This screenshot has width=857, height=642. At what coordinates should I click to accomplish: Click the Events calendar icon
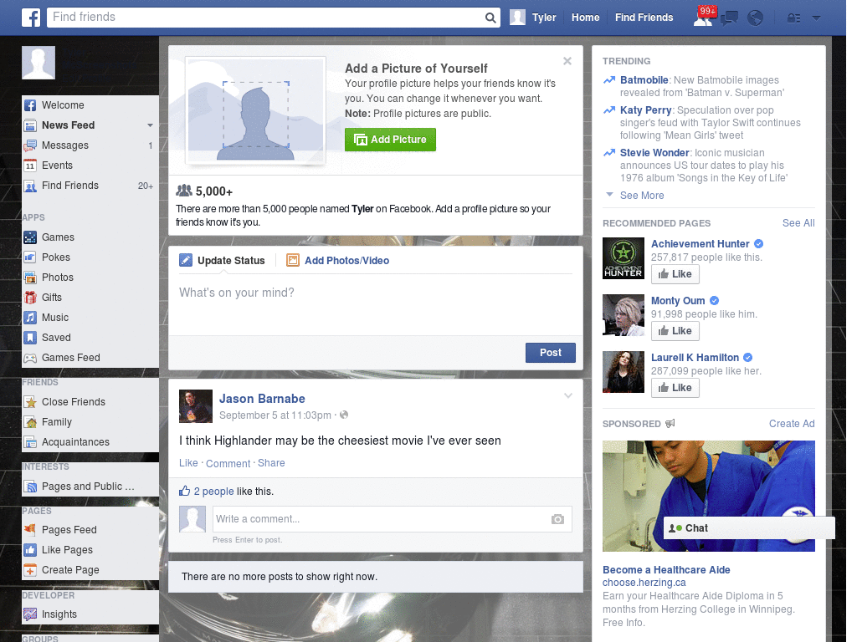pyautogui.click(x=30, y=166)
